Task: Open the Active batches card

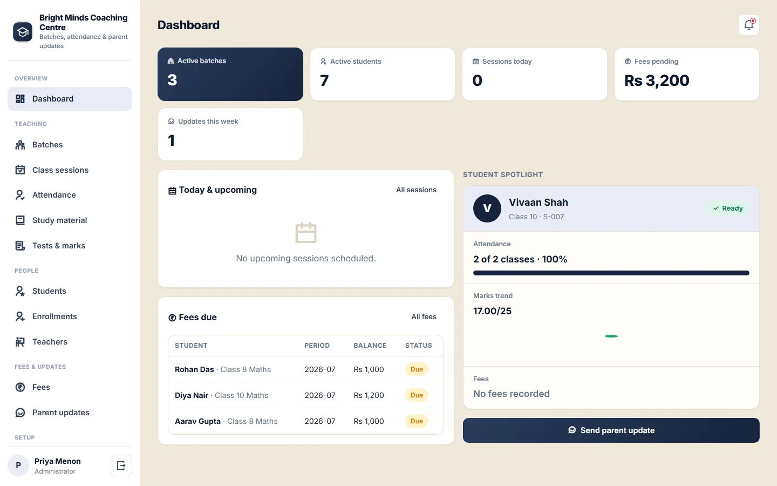Action: (x=230, y=75)
